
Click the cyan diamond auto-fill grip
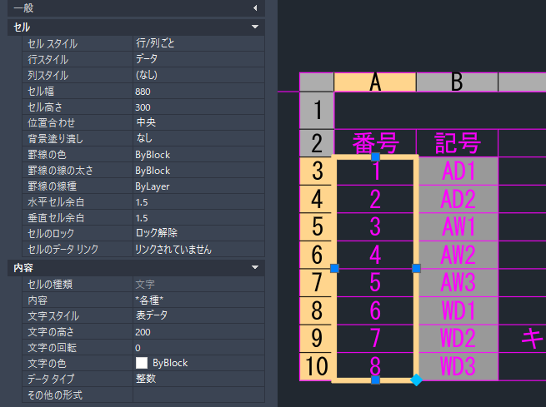pos(416,380)
